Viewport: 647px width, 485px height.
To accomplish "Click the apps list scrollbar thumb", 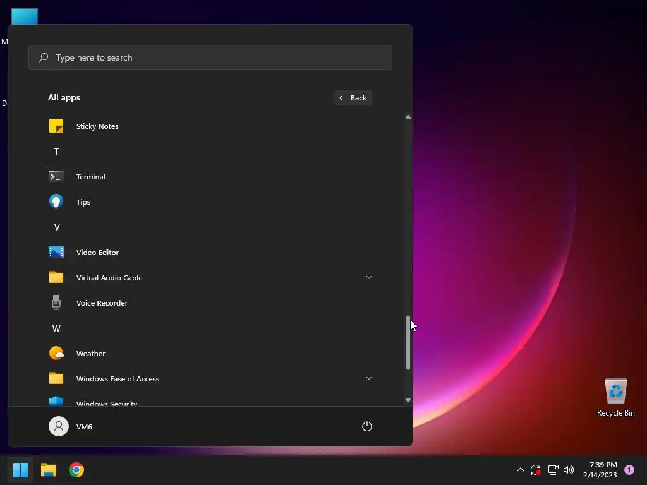I will (408, 342).
